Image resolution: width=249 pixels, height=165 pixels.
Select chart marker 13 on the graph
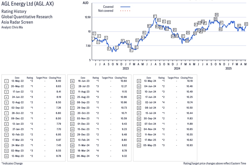pyautogui.click(x=137, y=40)
